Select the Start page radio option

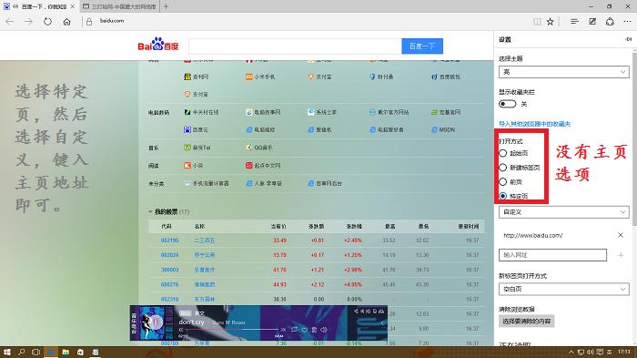[503, 153]
